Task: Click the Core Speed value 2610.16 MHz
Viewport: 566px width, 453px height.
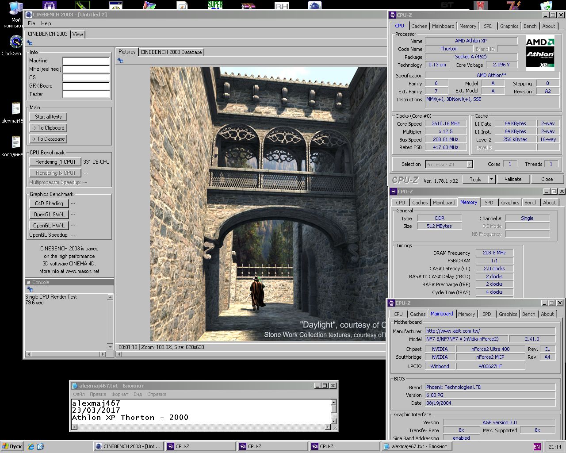Action: coord(446,123)
